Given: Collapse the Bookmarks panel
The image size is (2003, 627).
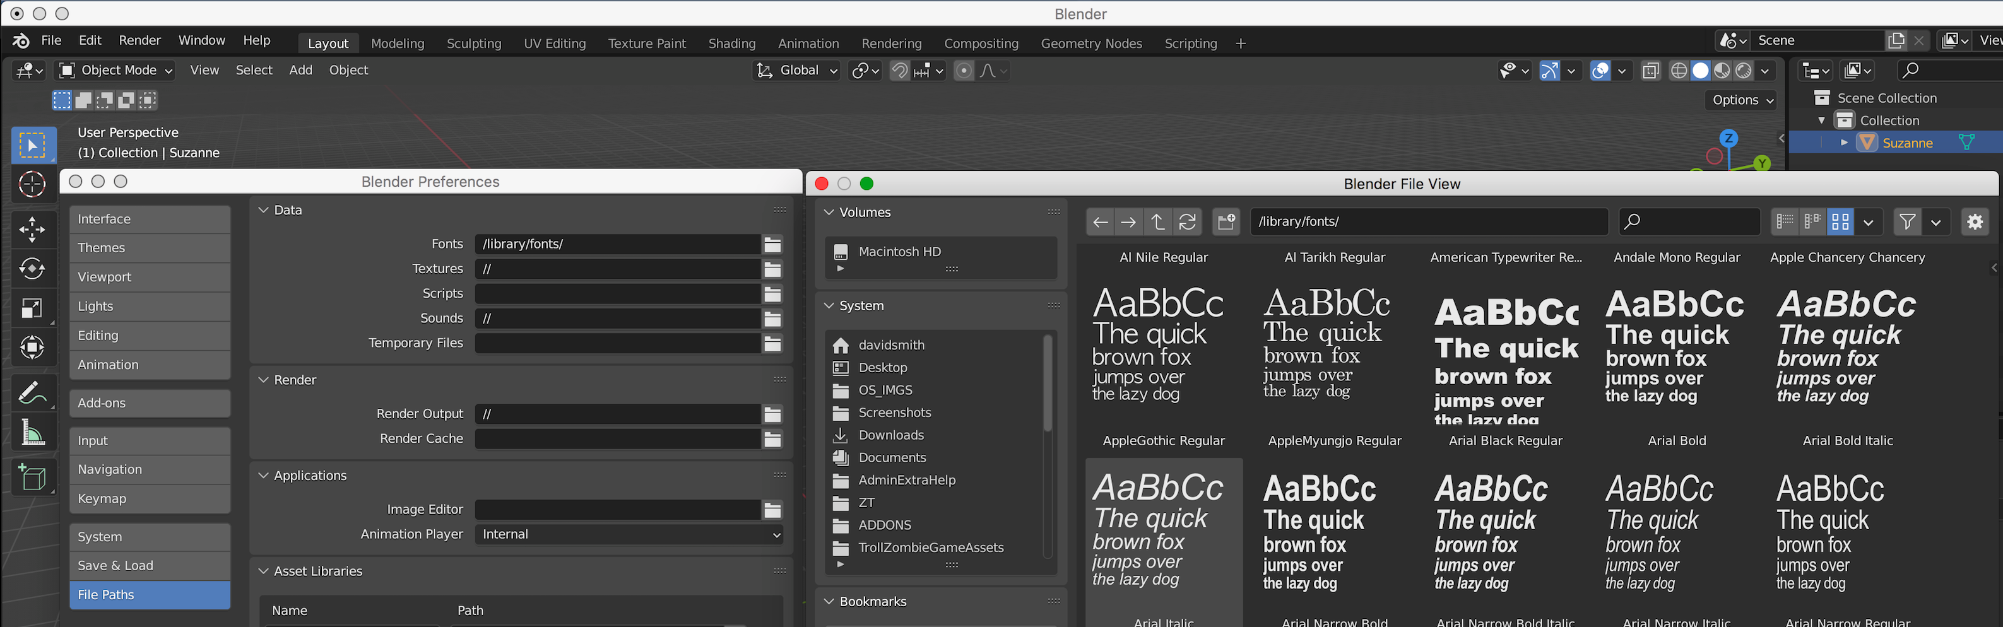Looking at the screenshot, I should pyautogui.click(x=829, y=602).
